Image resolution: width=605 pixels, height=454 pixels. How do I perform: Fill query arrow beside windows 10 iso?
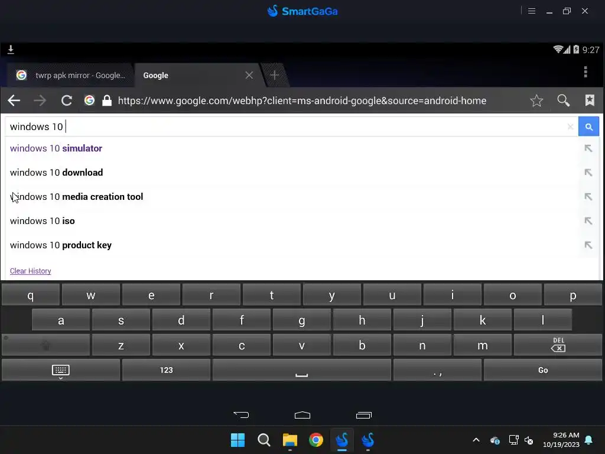tap(588, 221)
